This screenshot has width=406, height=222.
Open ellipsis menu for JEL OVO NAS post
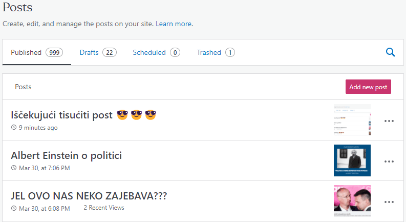point(389,202)
